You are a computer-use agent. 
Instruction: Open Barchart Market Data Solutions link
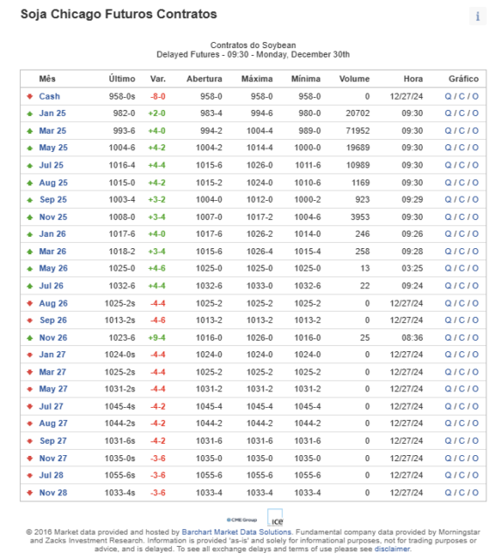pos(237,532)
